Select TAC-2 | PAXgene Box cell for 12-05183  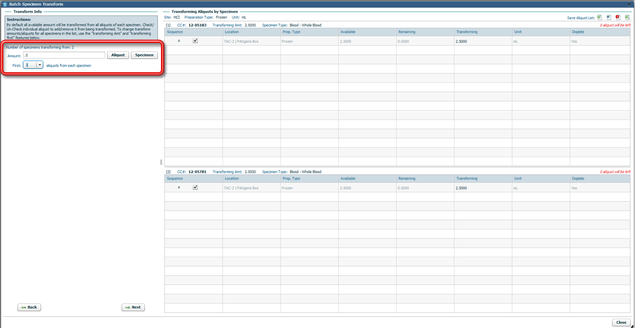pyautogui.click(x=251, y=41)
